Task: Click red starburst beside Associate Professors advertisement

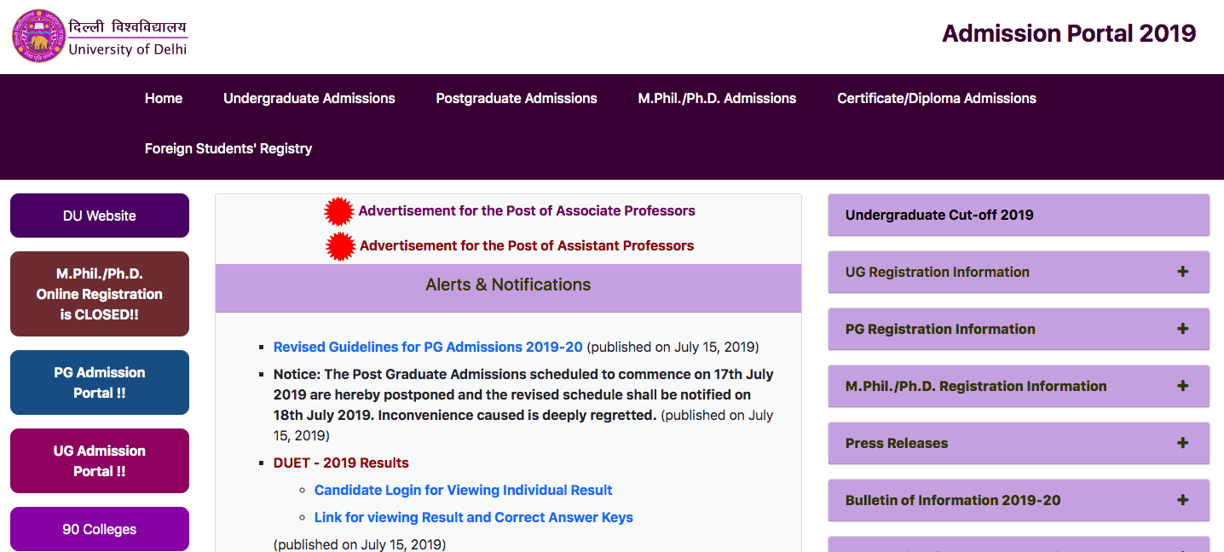Action: (x=339, y=211)
